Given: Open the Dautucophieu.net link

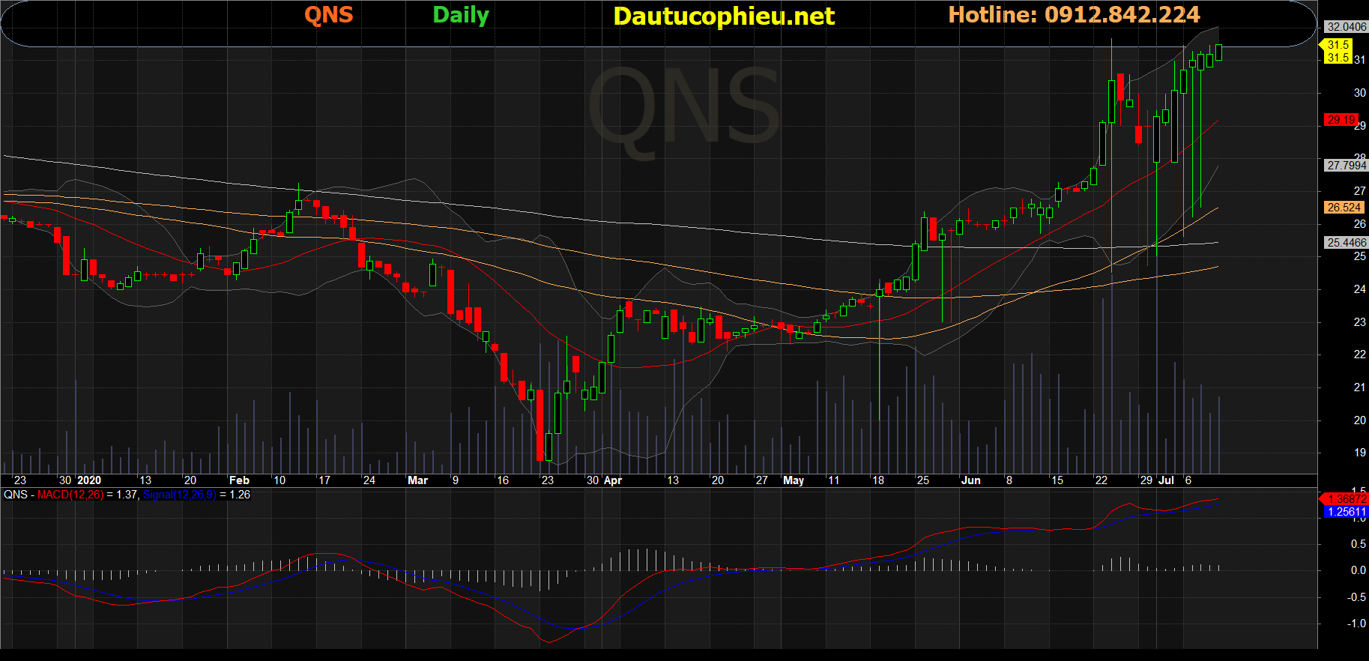Looking at the screenshot, I should tap(724, 16).
